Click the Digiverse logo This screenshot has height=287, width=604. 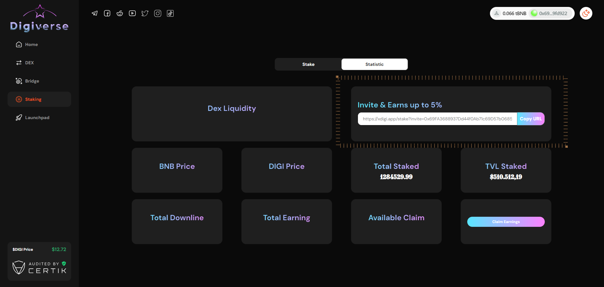coord(39,18)
